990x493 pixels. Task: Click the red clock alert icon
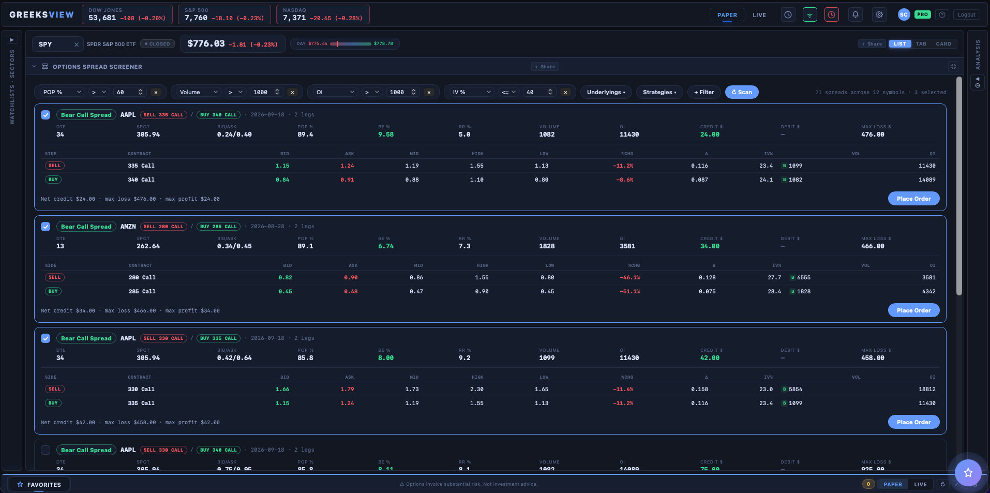click(832, 15)
